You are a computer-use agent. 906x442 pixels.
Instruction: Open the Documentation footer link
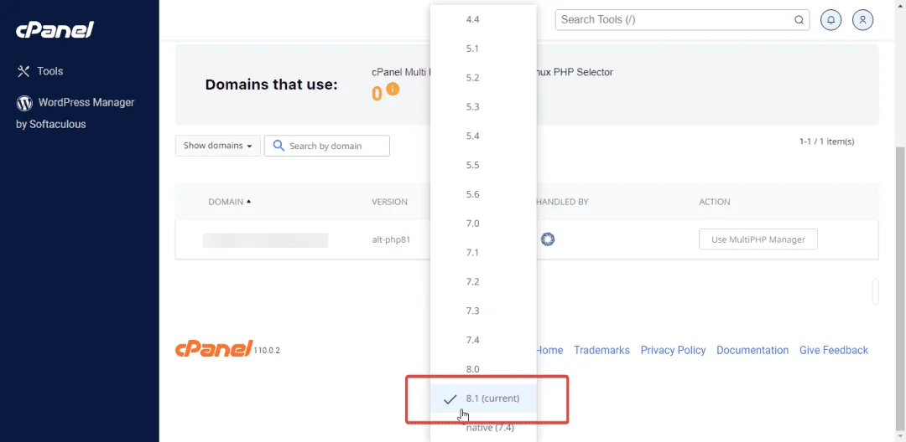(x=752, y=351)
